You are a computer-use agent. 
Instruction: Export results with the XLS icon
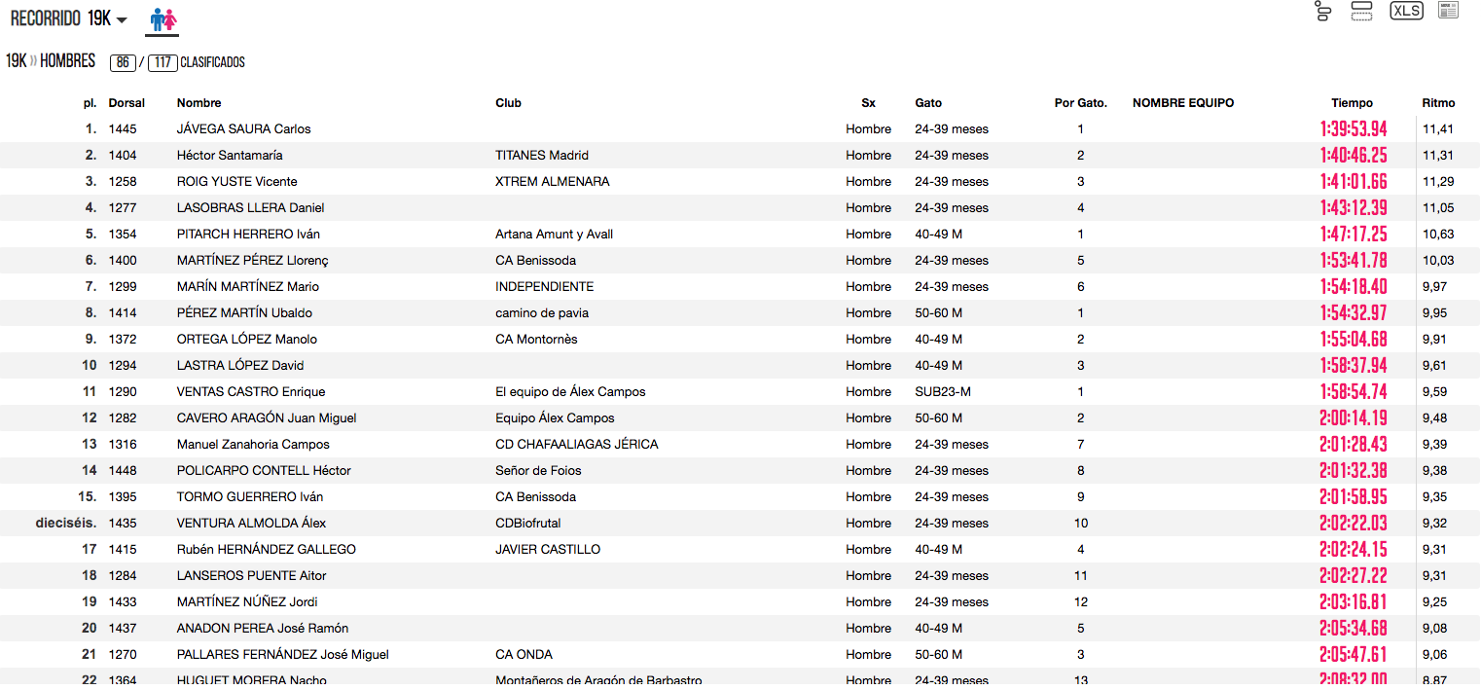tap(1406, 11)
